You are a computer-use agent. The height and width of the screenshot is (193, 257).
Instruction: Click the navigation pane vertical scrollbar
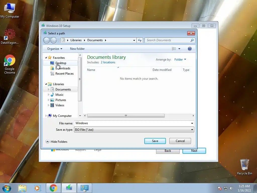[80, 79]
